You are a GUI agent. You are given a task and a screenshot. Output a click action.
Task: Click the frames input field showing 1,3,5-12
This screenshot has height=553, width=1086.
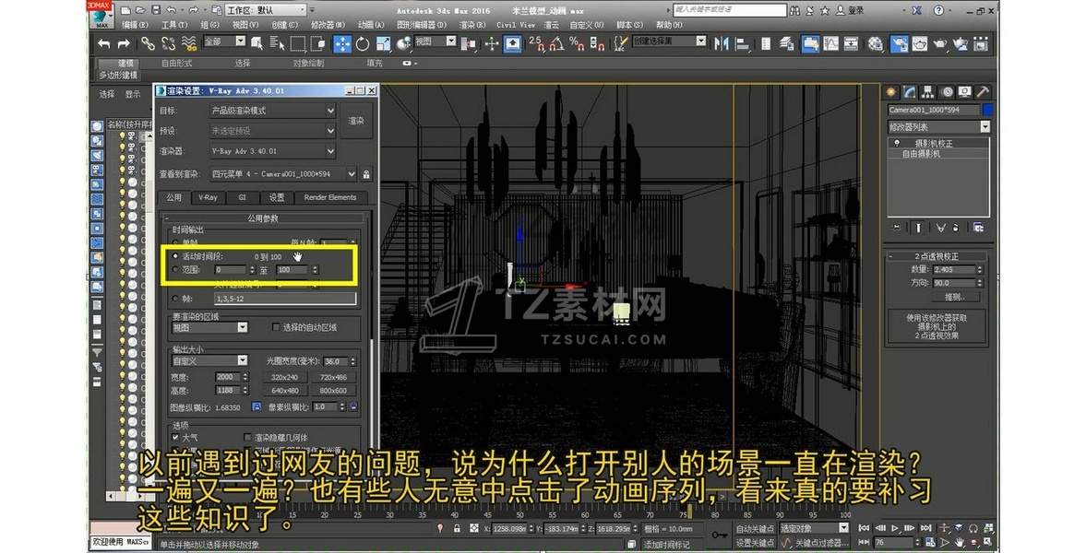coord(284,299)
